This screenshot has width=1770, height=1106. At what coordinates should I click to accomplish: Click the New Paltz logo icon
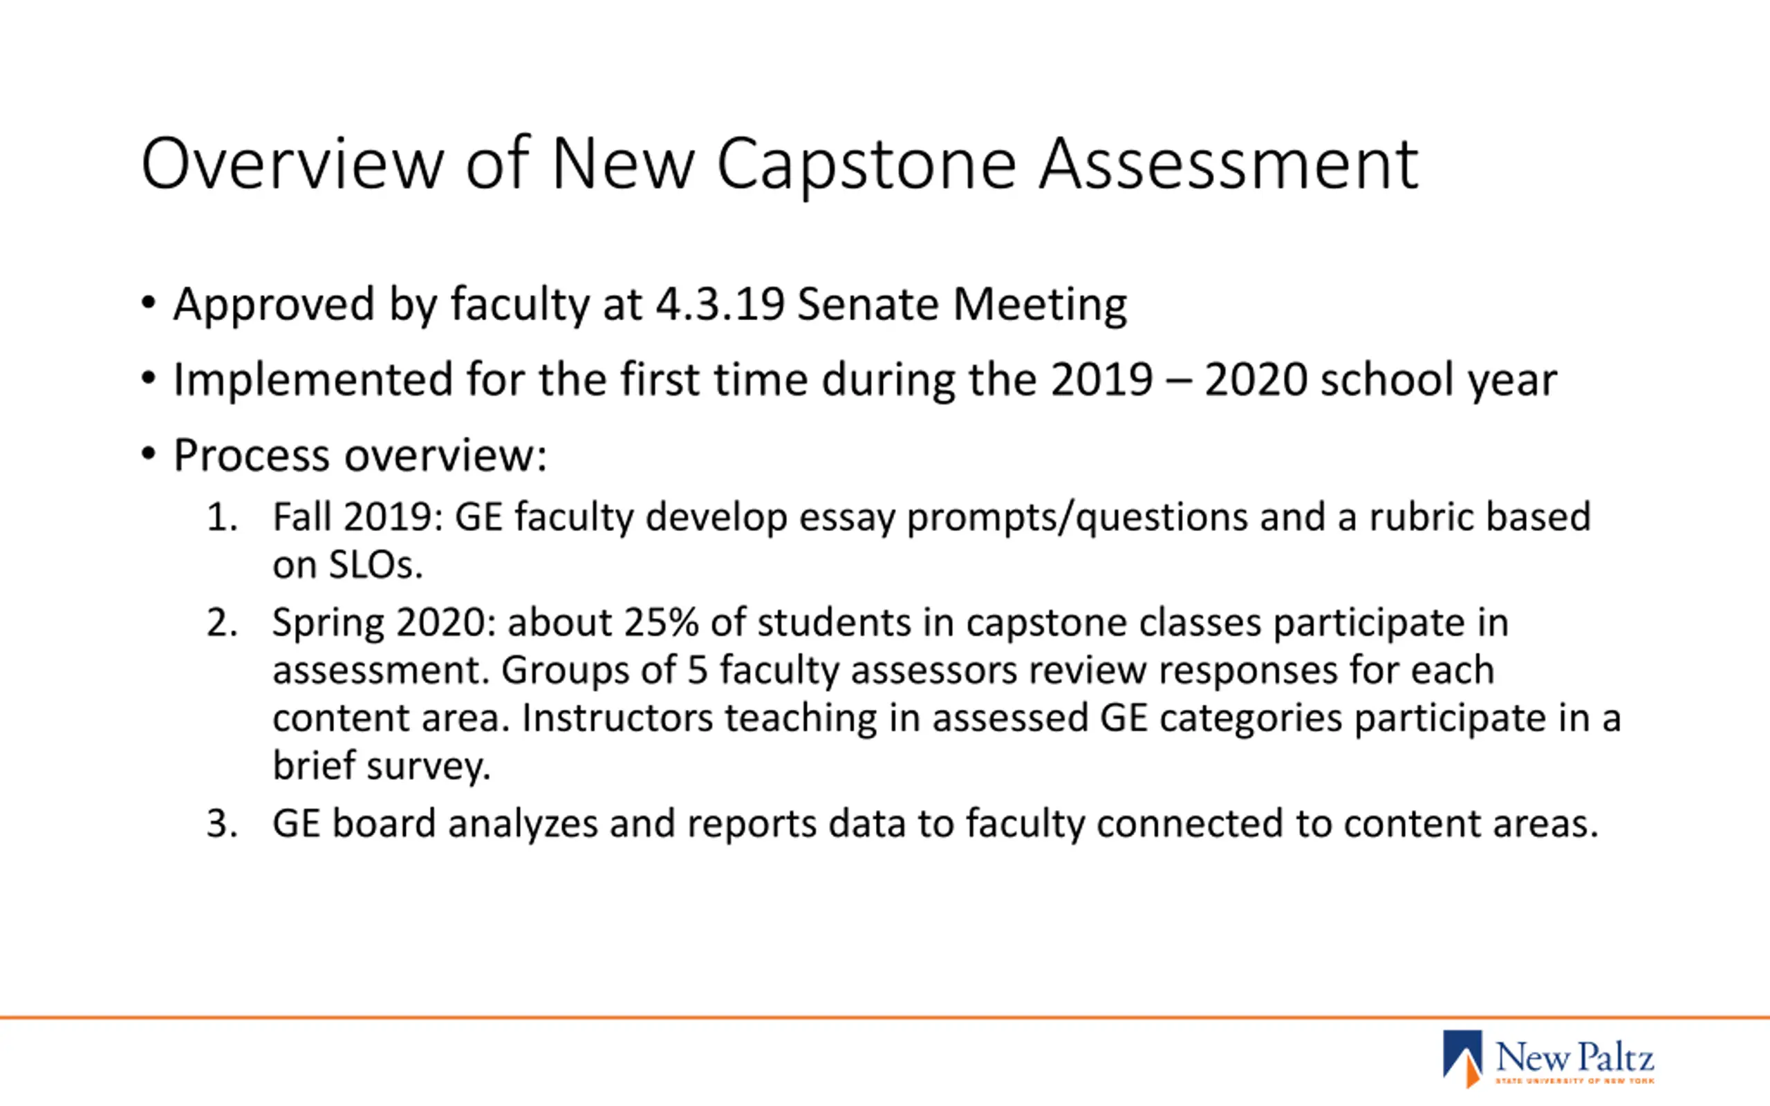(1463, 1058)
